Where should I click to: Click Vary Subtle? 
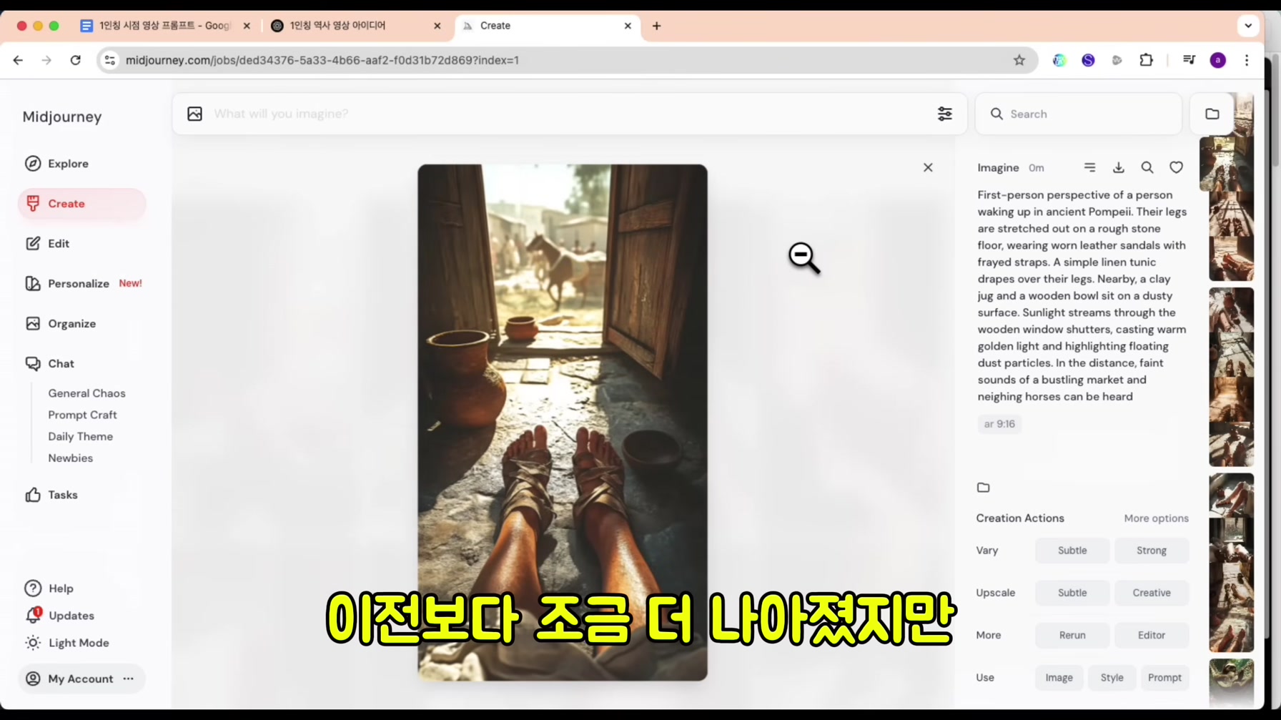[x=1072, y=551]
